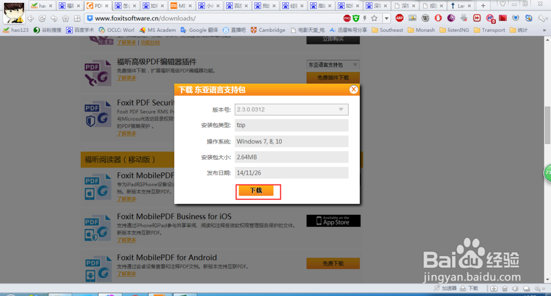Viewport: 551px width, 296px height.
Task: Click the browser Back arrow
Action: click(x=31, y=18)
